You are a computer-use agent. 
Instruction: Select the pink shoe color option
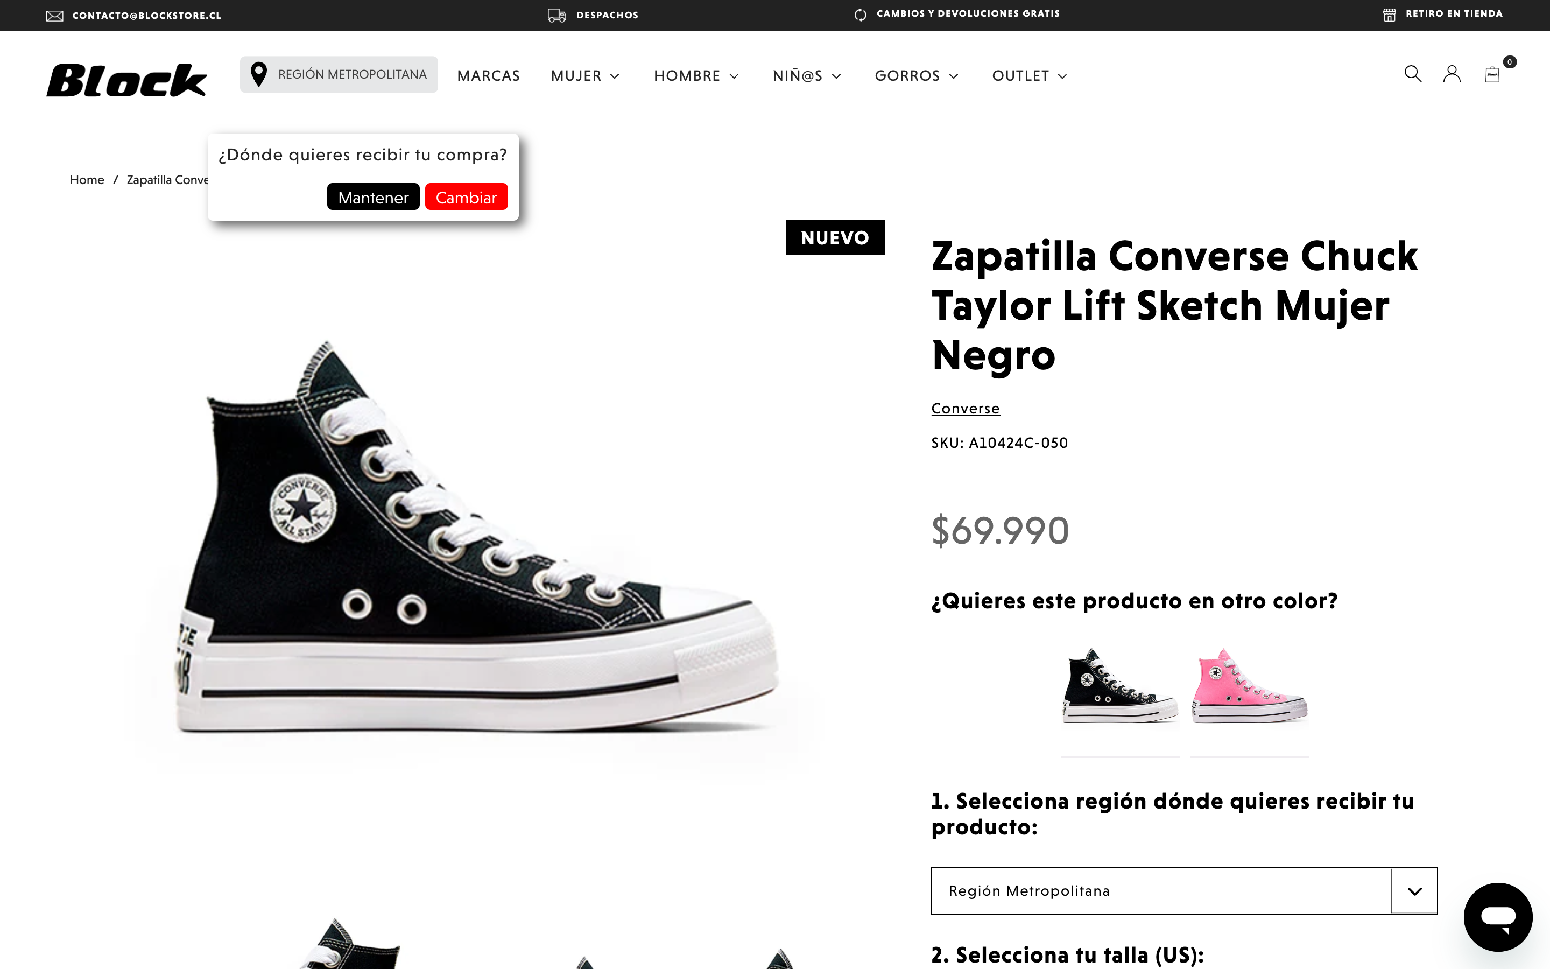click(x=1249, y=686)
